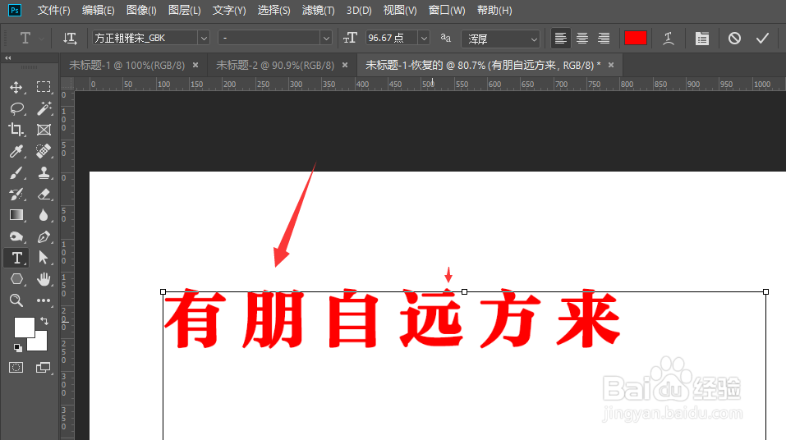786x440 pixels.
Task: Set left text alignment
Action: (560, 38)
